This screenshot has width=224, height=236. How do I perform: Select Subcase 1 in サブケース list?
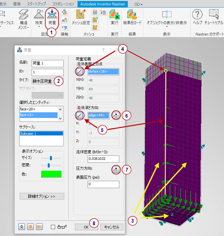pos(41,134)
